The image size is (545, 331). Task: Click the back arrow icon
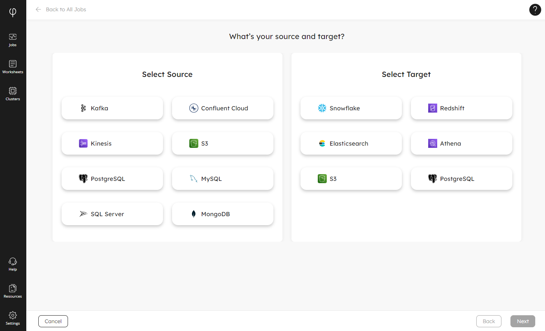click(38, 9)
